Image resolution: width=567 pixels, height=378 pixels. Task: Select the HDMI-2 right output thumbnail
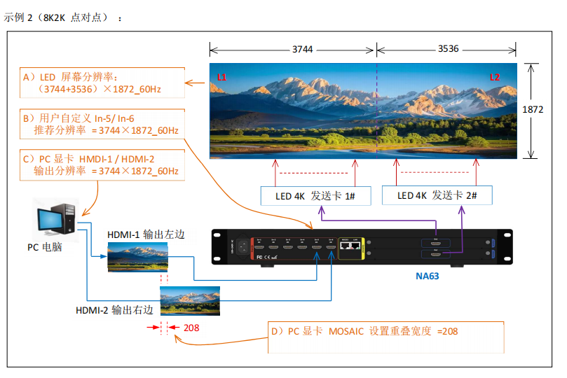(x=190, y=301)
